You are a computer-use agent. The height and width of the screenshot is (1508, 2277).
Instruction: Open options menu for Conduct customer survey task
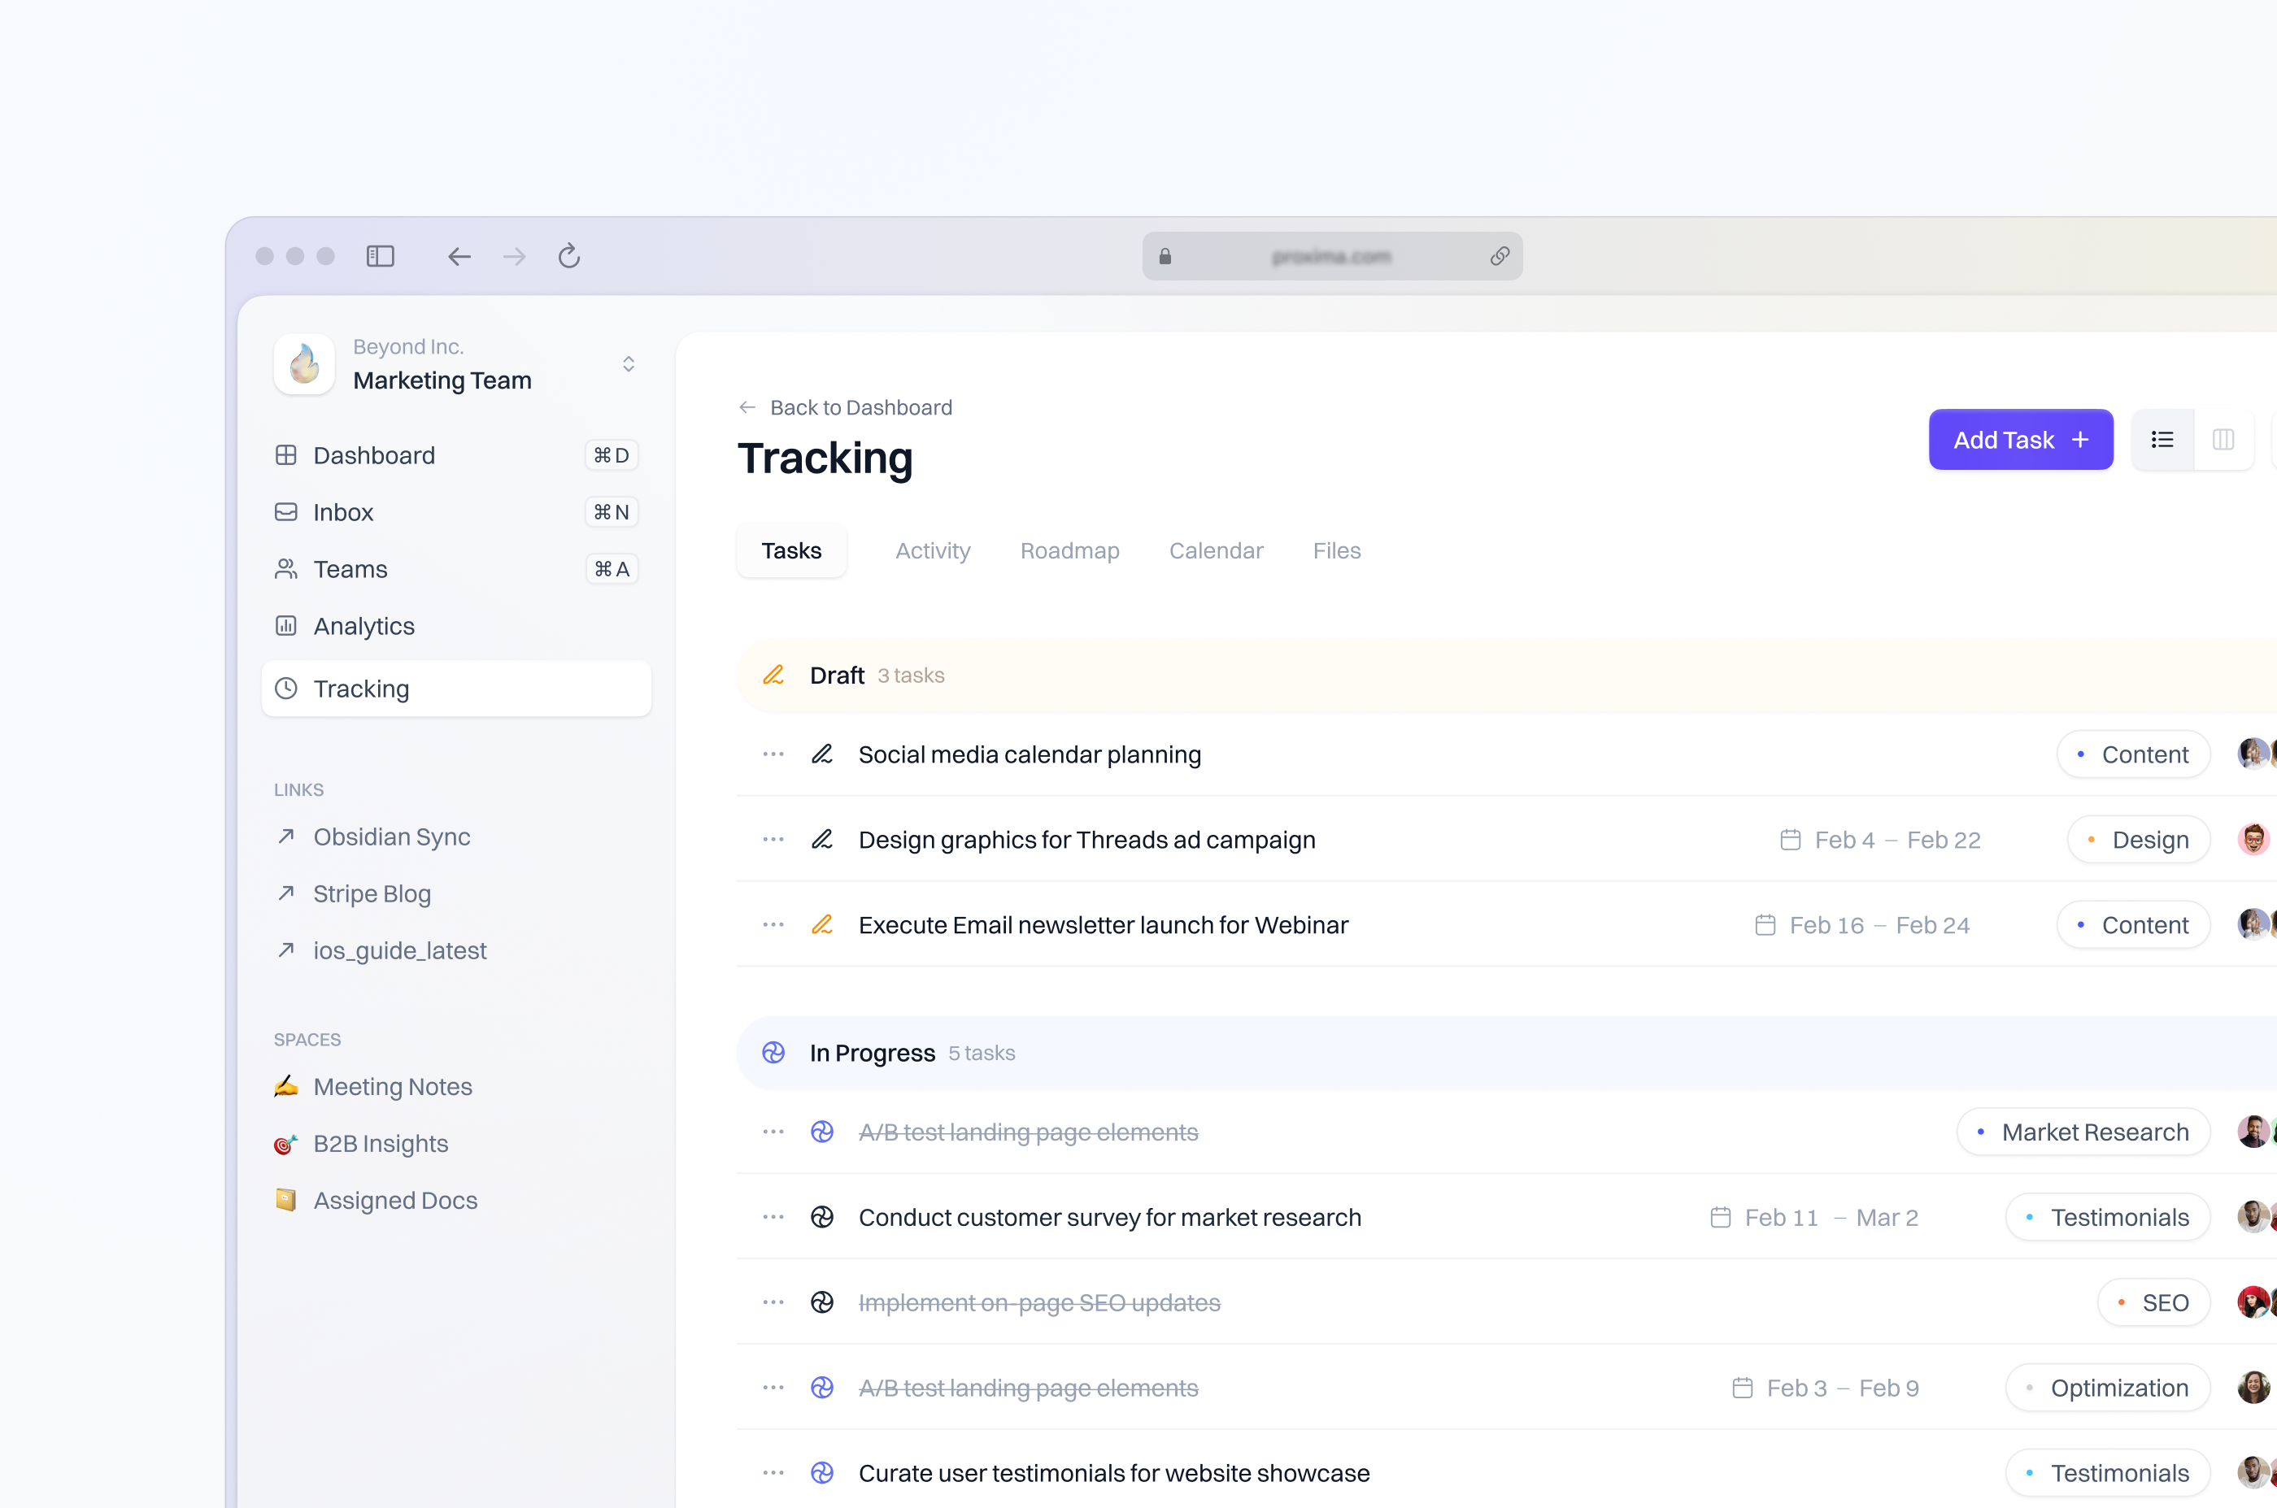(x=772, y=1217)
